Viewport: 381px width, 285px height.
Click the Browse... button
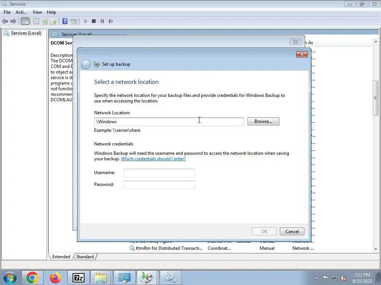(263, 121)
